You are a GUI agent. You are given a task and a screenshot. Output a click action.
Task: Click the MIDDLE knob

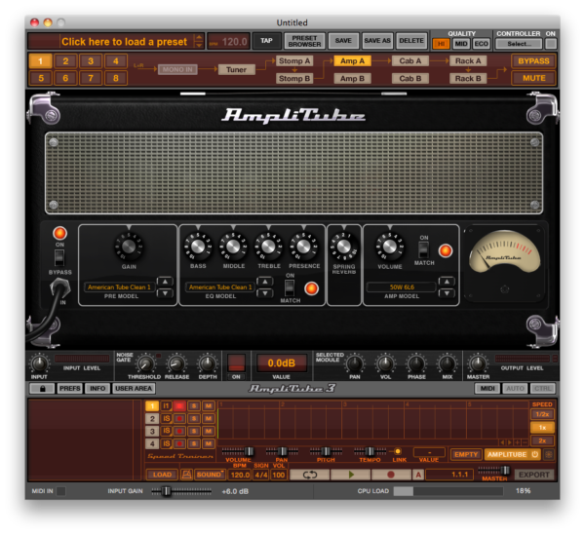[x=233, y=247]
